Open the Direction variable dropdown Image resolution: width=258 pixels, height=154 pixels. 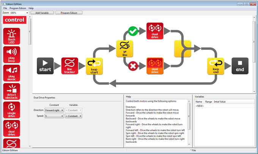coord(73,110)
